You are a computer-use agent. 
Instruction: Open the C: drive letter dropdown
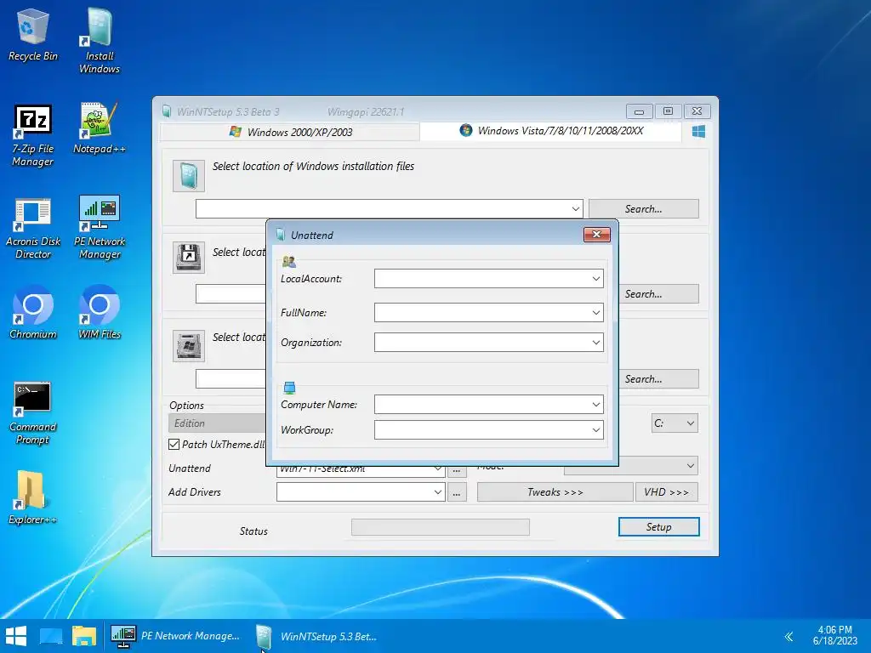[675, 423]
